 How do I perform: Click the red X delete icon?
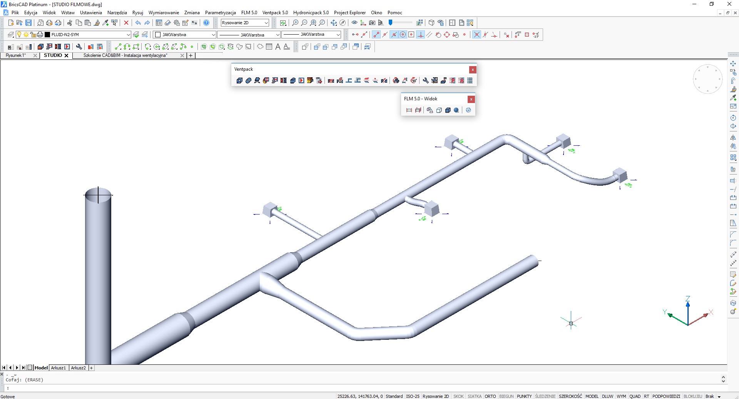[126, 23]
